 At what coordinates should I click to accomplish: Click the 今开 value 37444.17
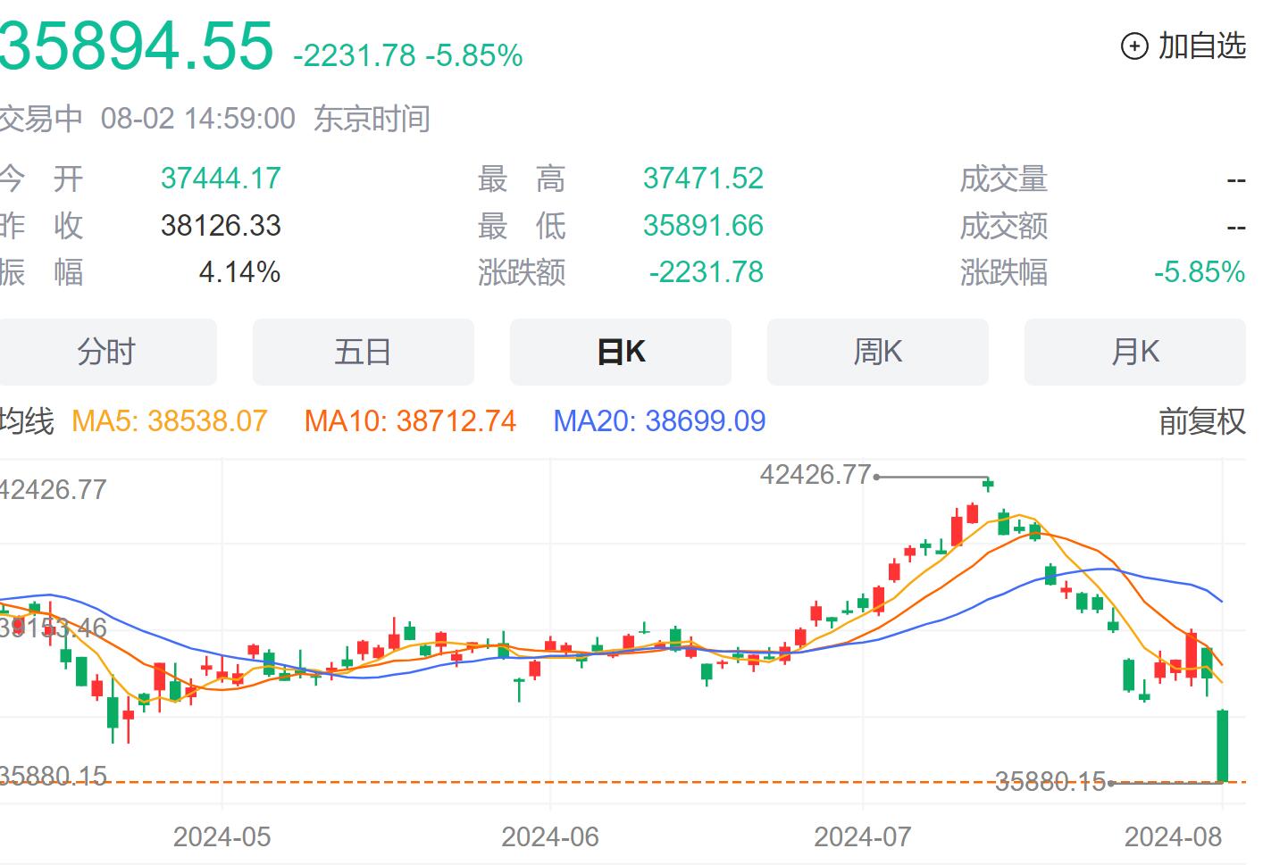point(221,179)
